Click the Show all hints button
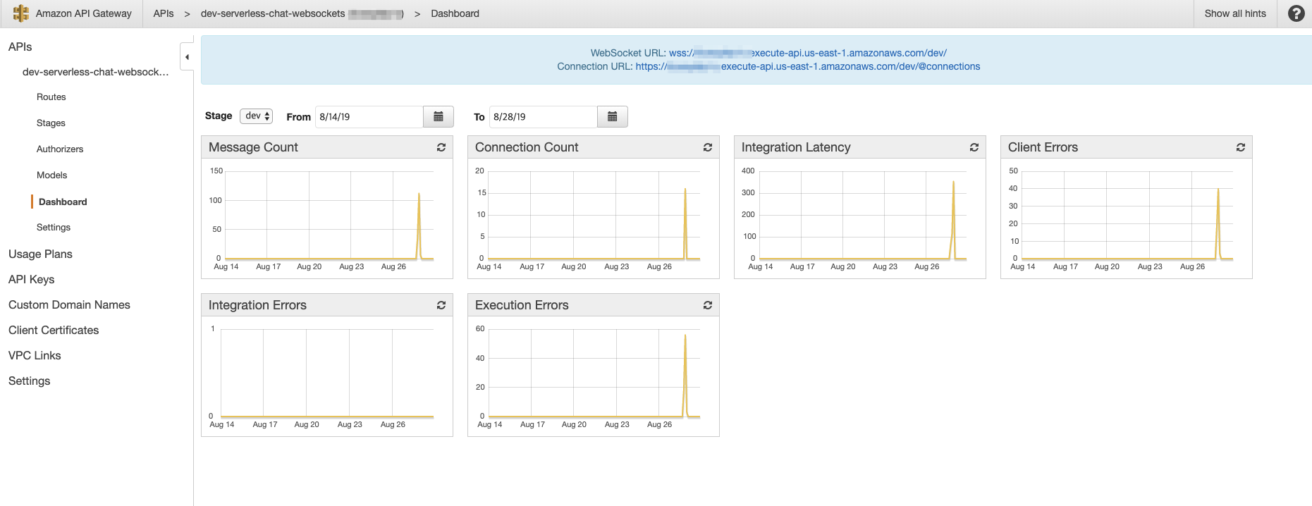Screen dimensions: 1312x506 (1235, 13)
